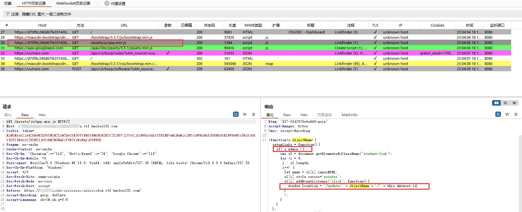Select row 31 jquery.min.js request
Viewport: 522px width, 212px height.
(x=255, y=48)
